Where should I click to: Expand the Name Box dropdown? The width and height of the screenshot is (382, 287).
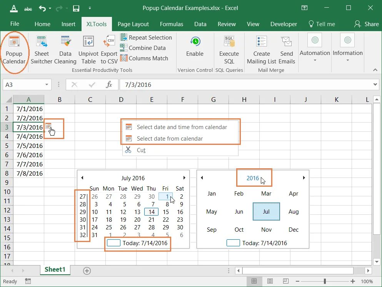(47, 85)
